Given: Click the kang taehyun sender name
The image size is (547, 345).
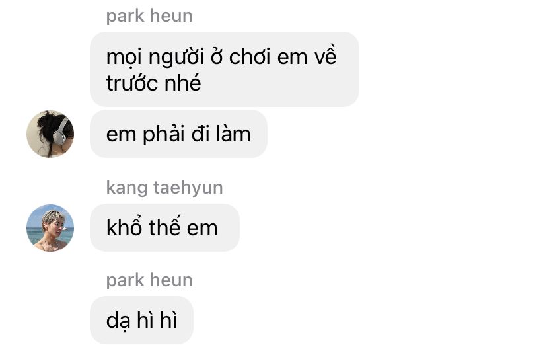Looking at the screenshot, I should click(x=164, y=188).
